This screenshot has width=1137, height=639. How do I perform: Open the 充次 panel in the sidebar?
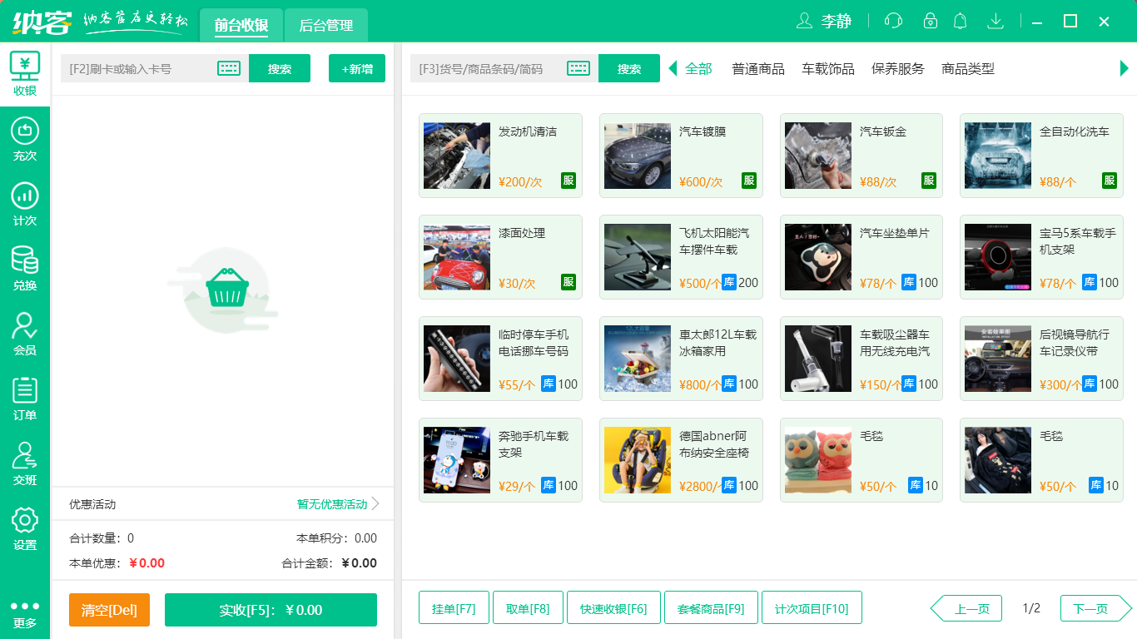coord(24,138)
